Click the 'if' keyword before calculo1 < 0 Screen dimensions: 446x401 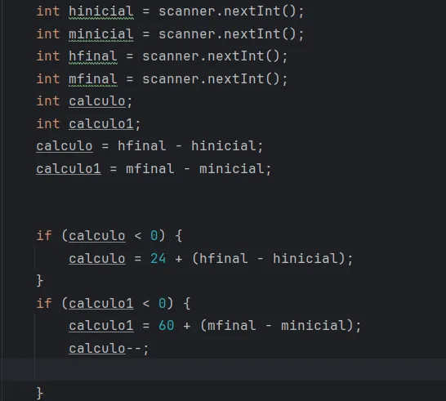44,304
